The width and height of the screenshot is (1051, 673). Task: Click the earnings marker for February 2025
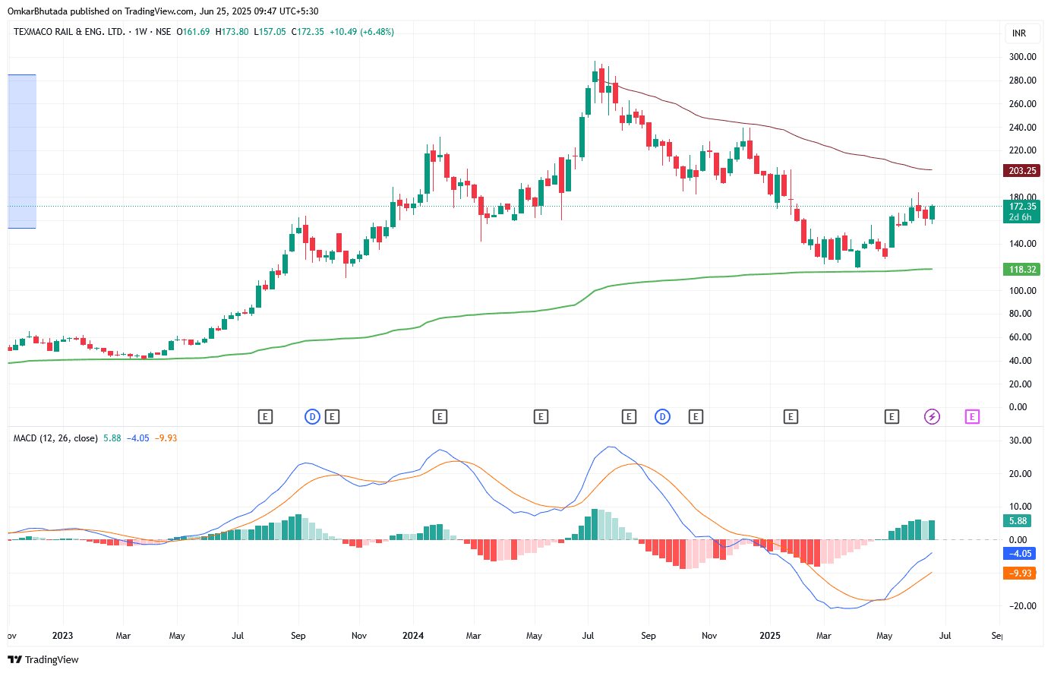[791, 416]
